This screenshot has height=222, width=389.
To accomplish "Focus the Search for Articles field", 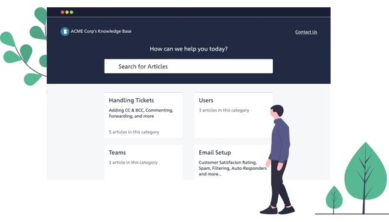I will (188, 66).
